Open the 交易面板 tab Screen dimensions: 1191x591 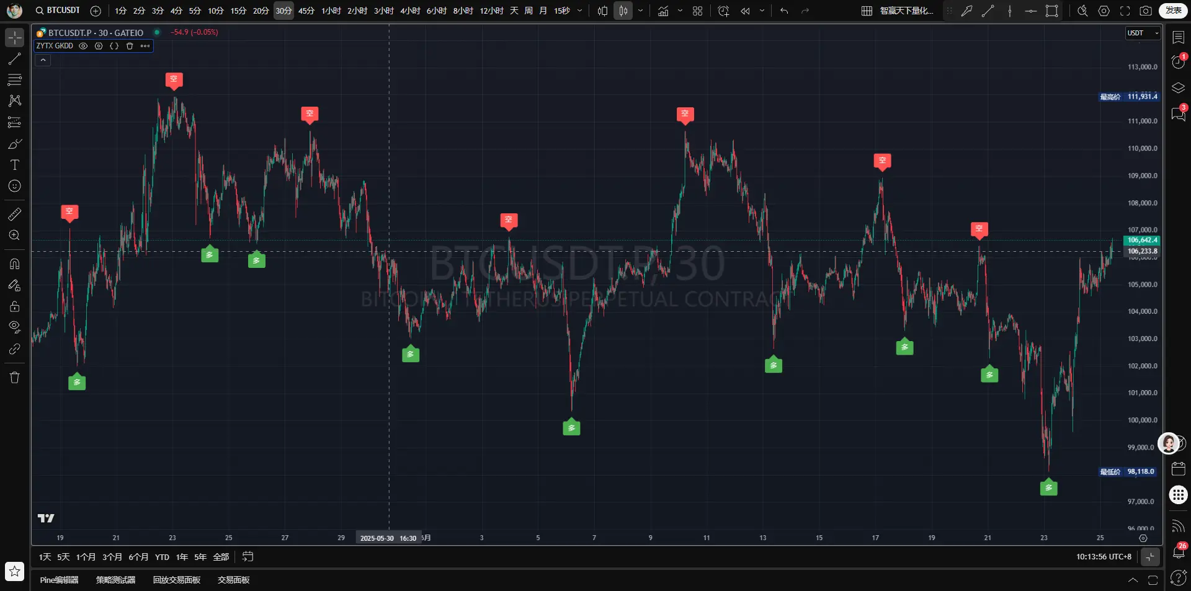(x=233, y=580)
